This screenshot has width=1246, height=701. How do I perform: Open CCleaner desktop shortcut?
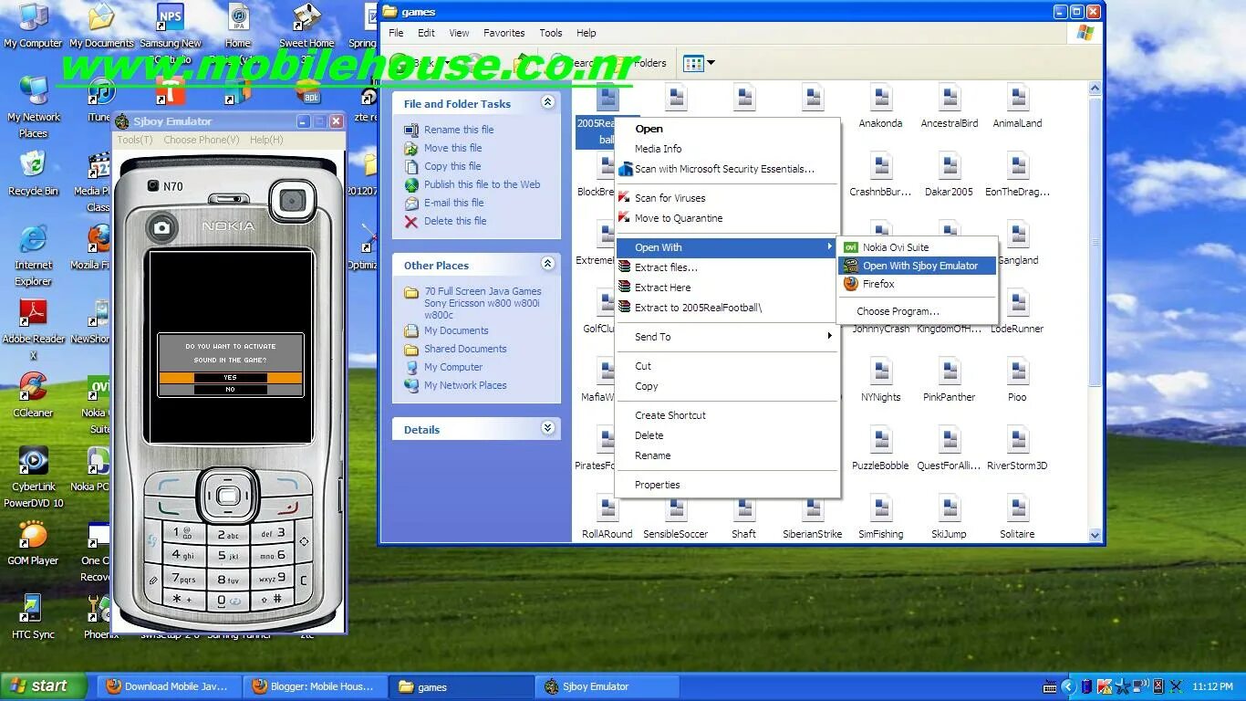click(x=33, y=395)
